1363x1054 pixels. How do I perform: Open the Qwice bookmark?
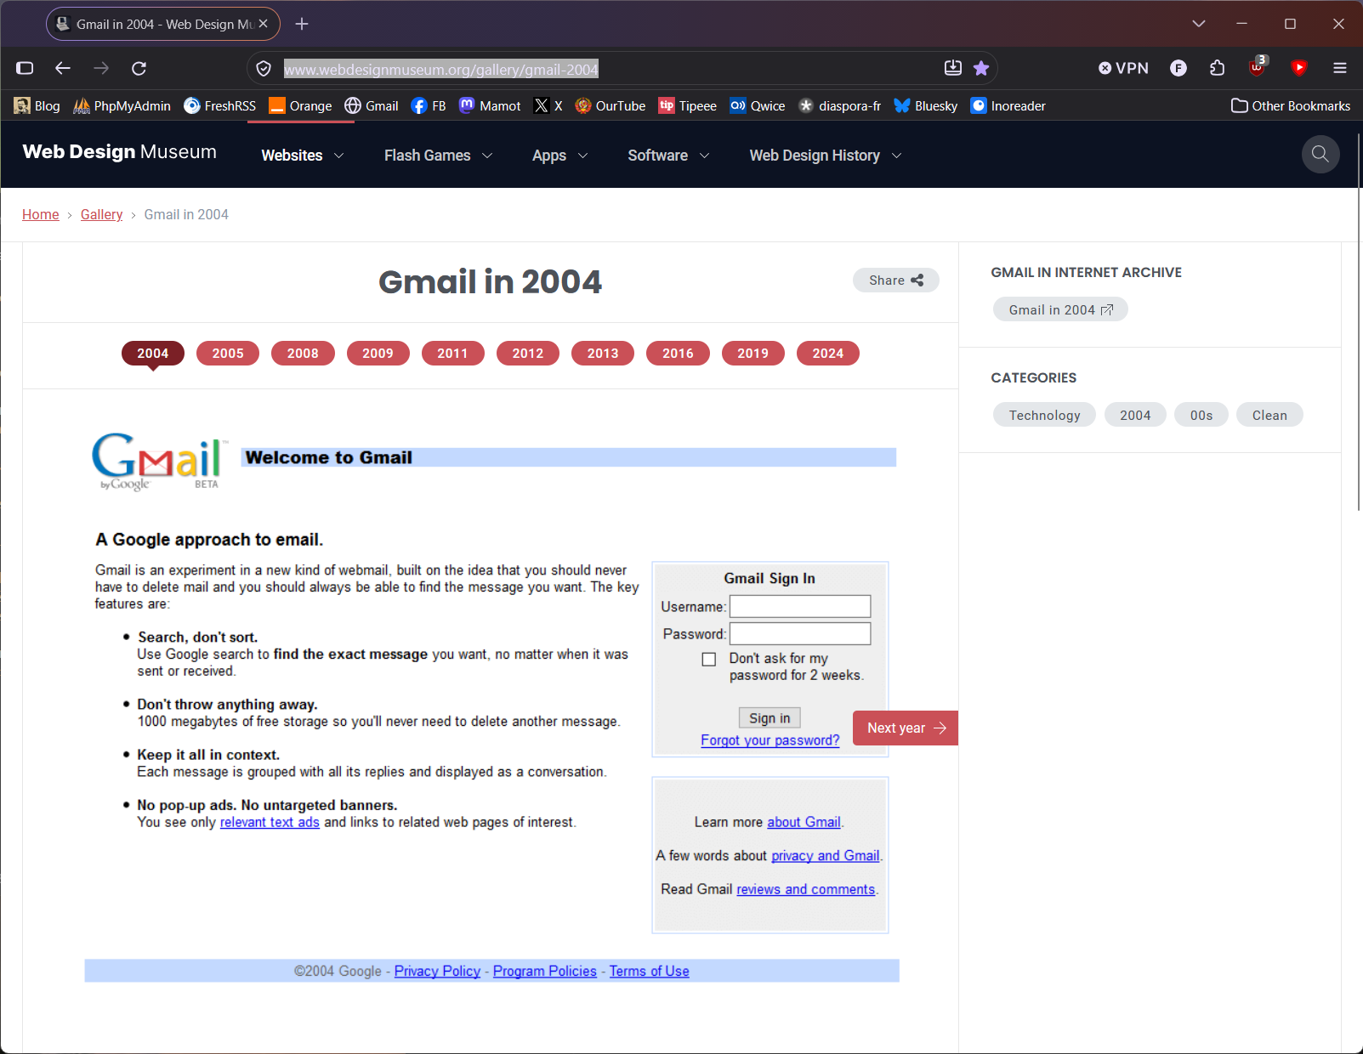click(x=758, y=106)
